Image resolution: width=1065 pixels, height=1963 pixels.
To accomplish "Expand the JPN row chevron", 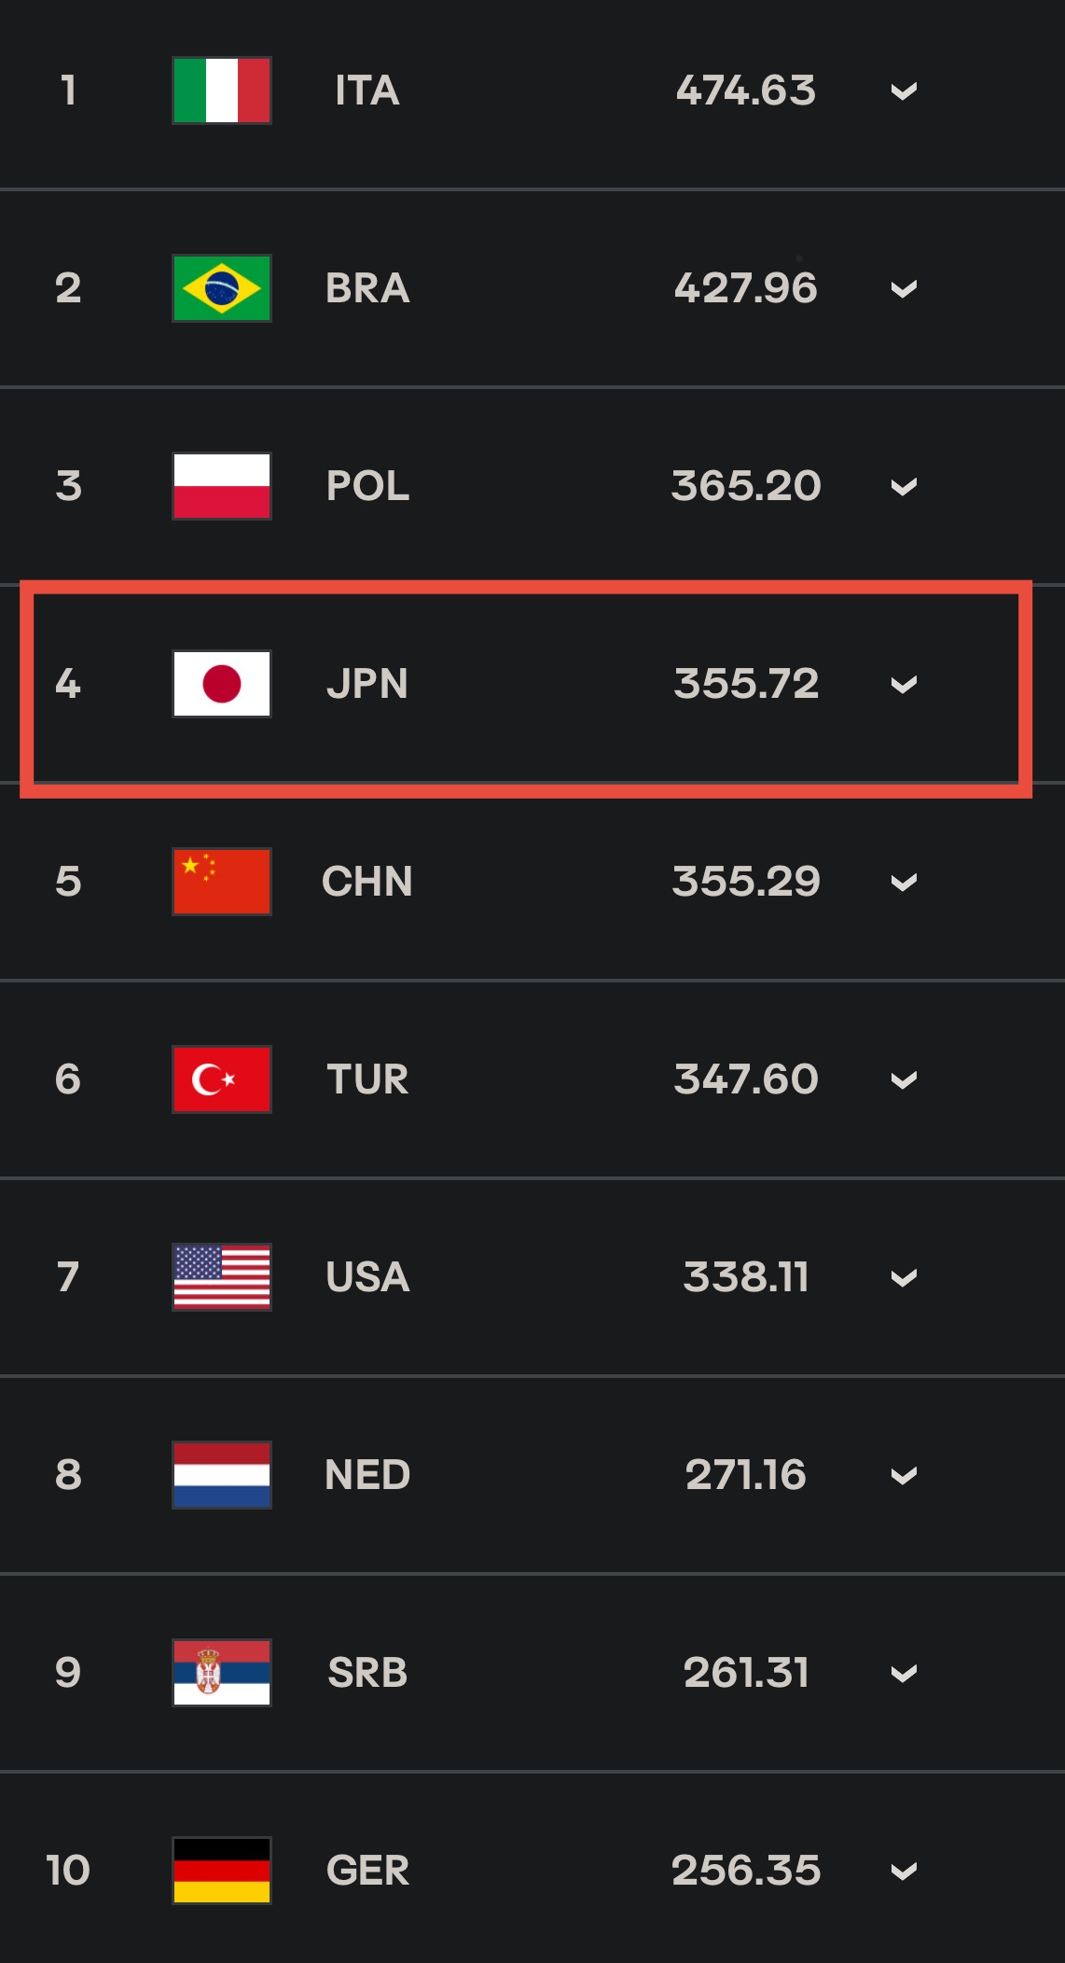I will [904, 685].
